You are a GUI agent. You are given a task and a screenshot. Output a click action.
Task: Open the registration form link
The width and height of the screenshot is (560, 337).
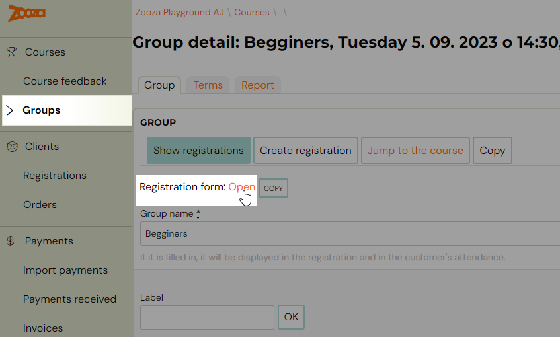pyautogui.click(x=241, y=187)
